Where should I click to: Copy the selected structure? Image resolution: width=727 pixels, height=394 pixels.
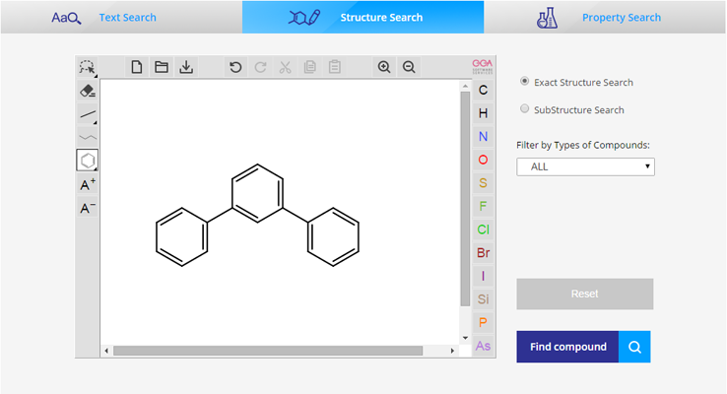309,67
